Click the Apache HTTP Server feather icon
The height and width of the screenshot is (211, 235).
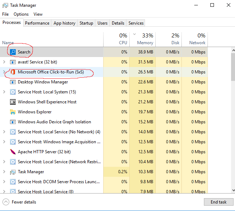(13, 152)
